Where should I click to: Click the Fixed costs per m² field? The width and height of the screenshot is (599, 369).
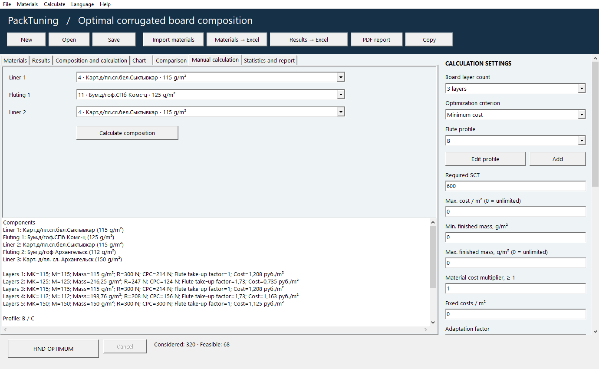[x=515, y=314]
